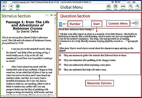Click the Items button in title bar

[4, 2]
